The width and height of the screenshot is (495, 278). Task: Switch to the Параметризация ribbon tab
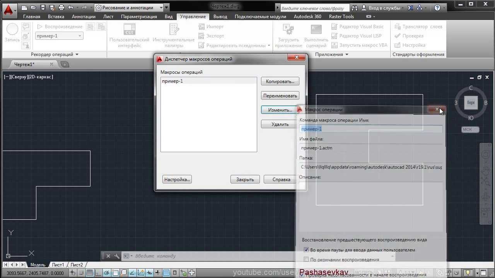(x=139, y=17)
